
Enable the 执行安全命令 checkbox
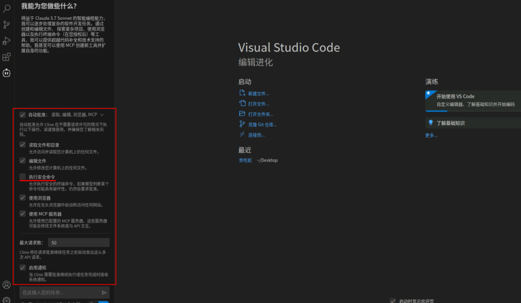click(x=22, y=177)
